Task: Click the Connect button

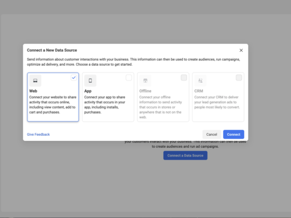Action: 233,135
